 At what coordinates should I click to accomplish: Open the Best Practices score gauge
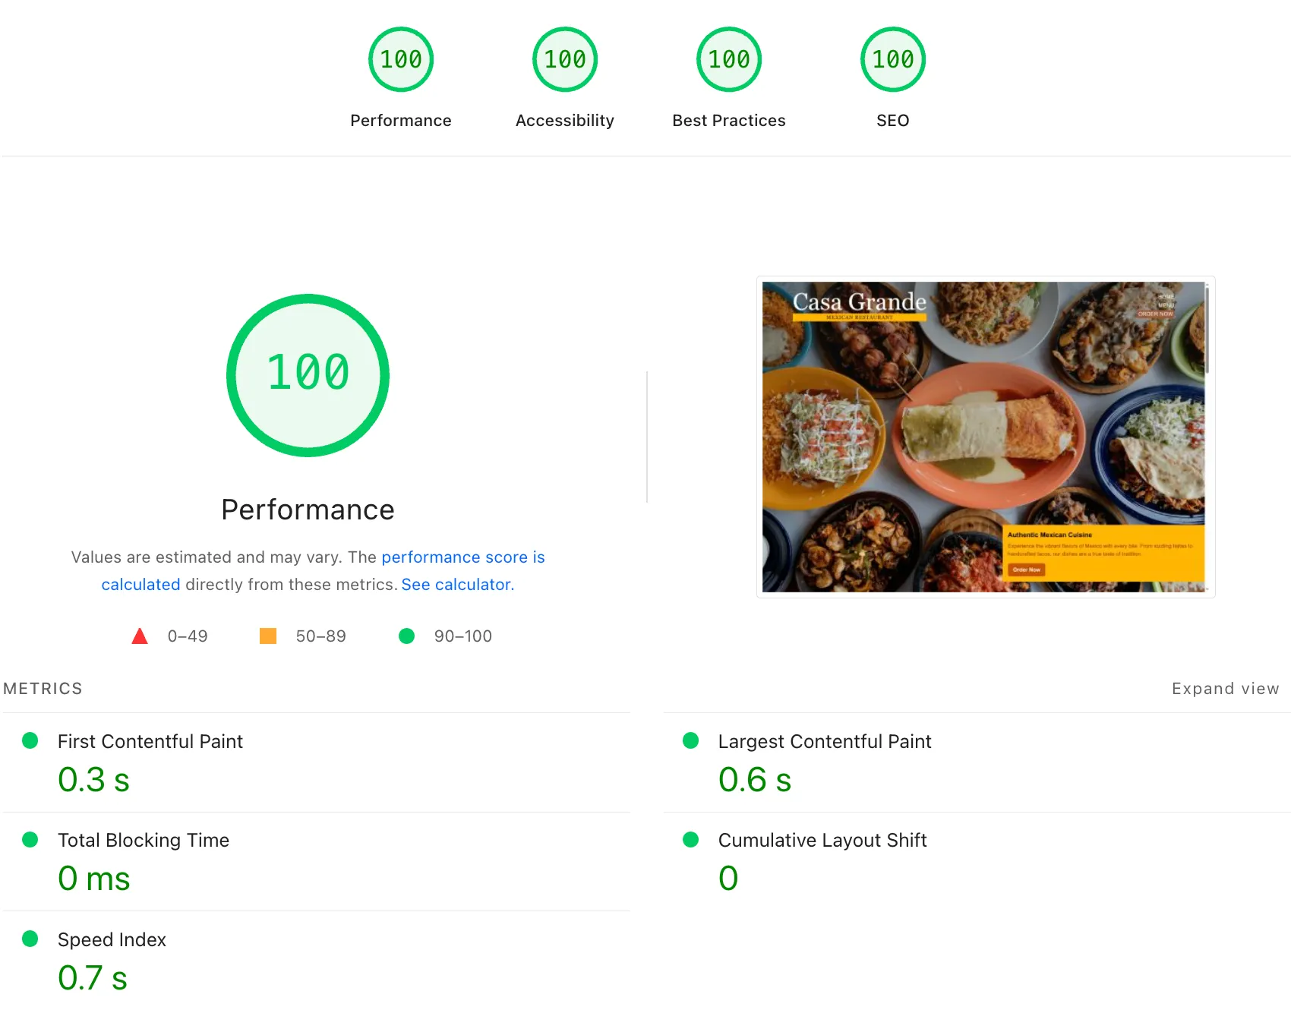coord(729,59)
